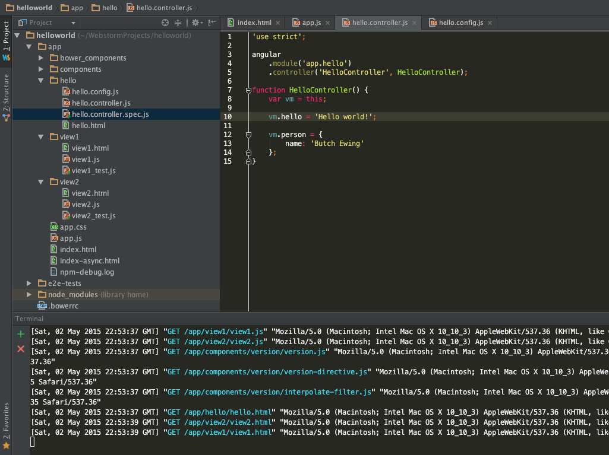Close the app.js tab
This screenshot has width=609, height=455.
coord(328,23)
